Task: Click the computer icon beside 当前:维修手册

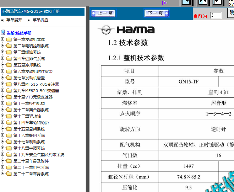Action: [x=3, y=32]
